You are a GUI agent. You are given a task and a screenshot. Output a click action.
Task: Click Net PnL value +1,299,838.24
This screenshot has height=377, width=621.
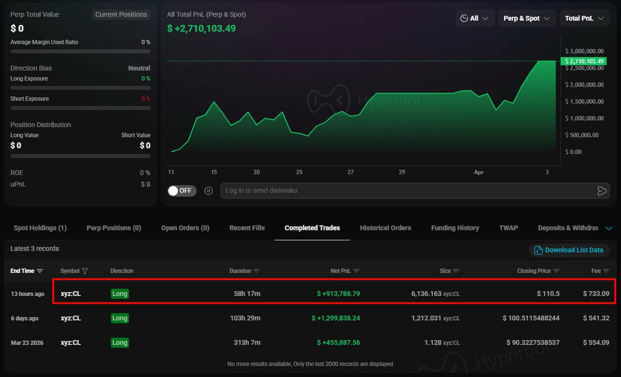(336, 318)
